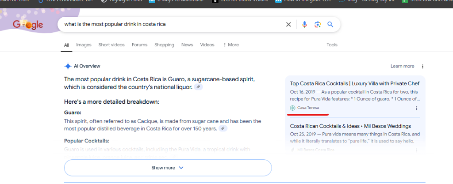
Task: Select the All results tab
Action: 66,45
